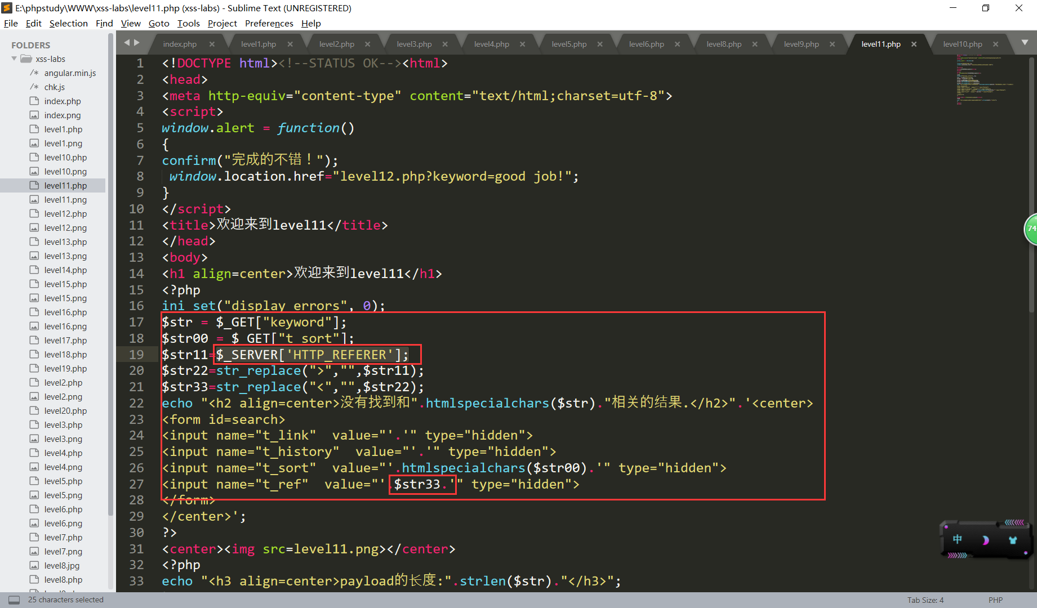Click the FOLDERS sidebar heading
This screenshot has height=608, width=1037.
pyautogui.click(x=31, y=45)
